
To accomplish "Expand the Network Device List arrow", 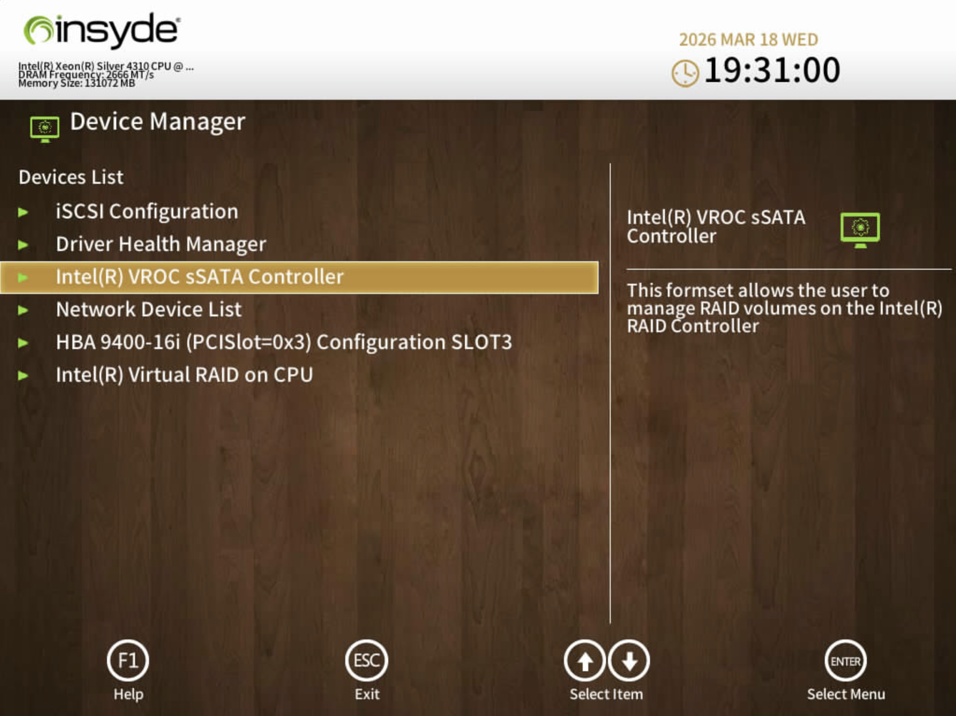I will 23,309.
